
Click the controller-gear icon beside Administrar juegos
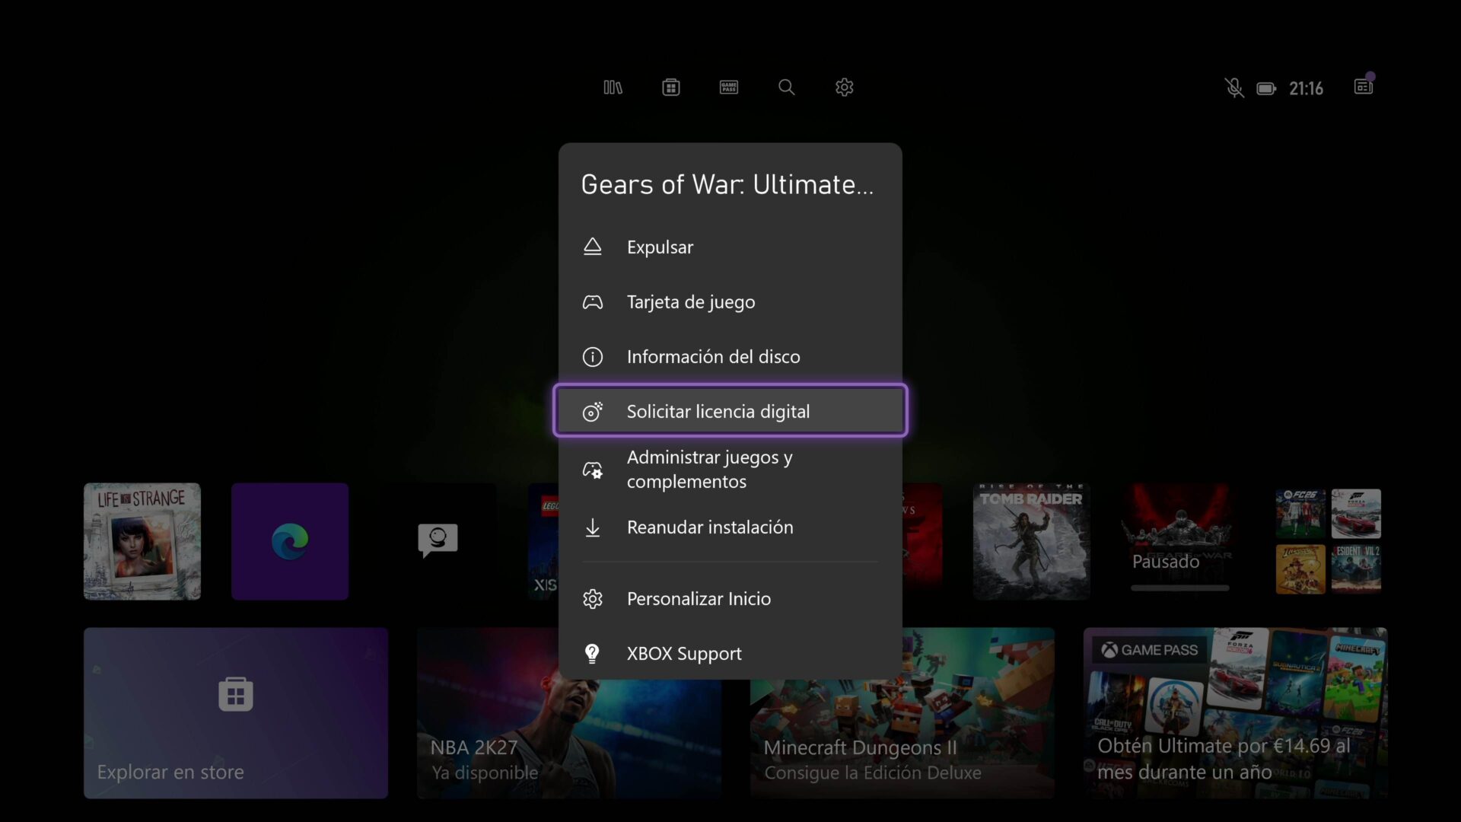[x=593, y=470]
